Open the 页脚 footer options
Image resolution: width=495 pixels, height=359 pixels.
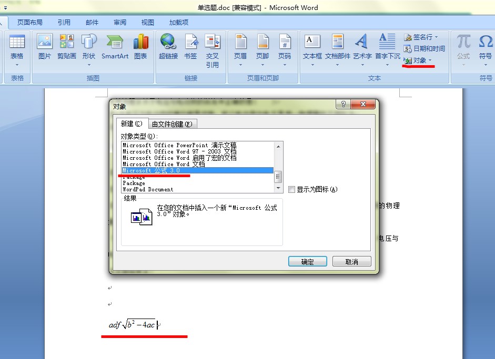click(262, 42)
